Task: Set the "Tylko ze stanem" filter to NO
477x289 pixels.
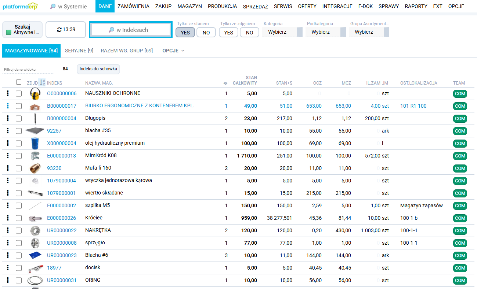Action: [x=206, y=32]
